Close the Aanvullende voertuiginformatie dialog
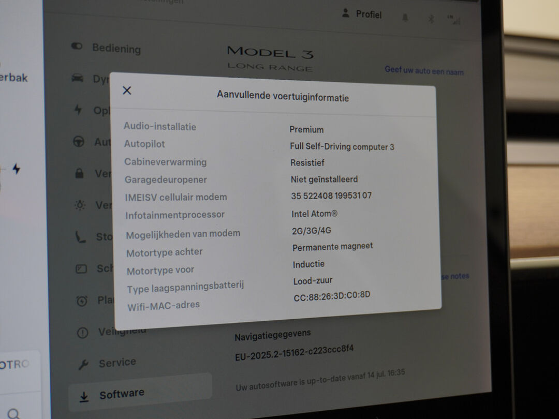Viewport: 559px width, 419px height. coord(127,91)
